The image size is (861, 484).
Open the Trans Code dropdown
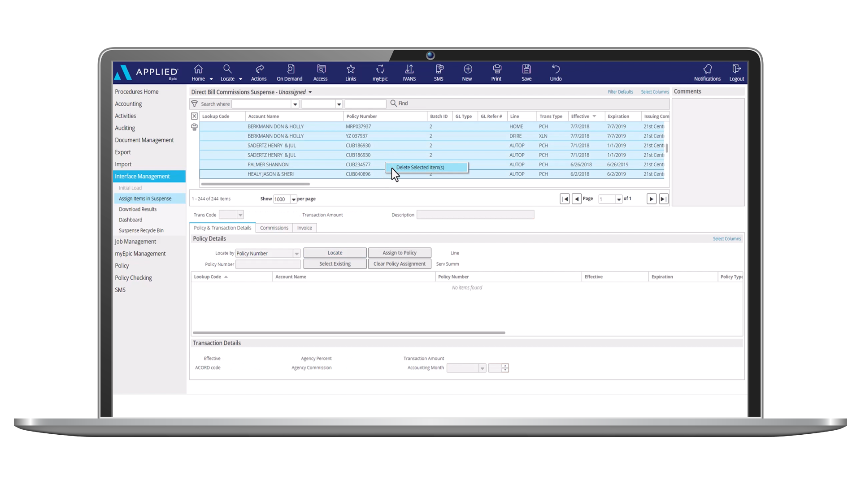point(240,215)
